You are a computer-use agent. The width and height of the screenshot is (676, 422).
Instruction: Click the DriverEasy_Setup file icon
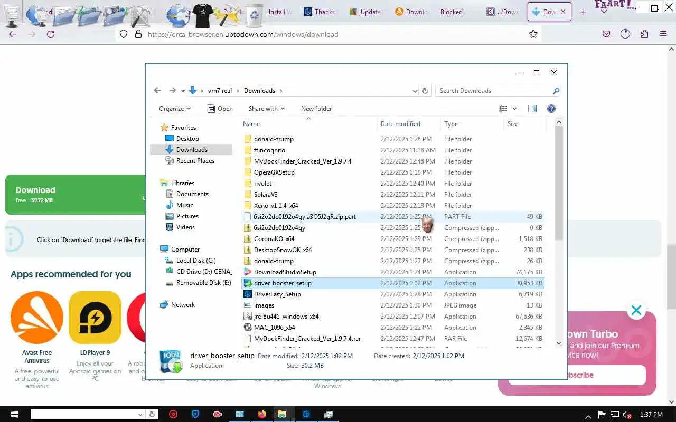point(248,294)
